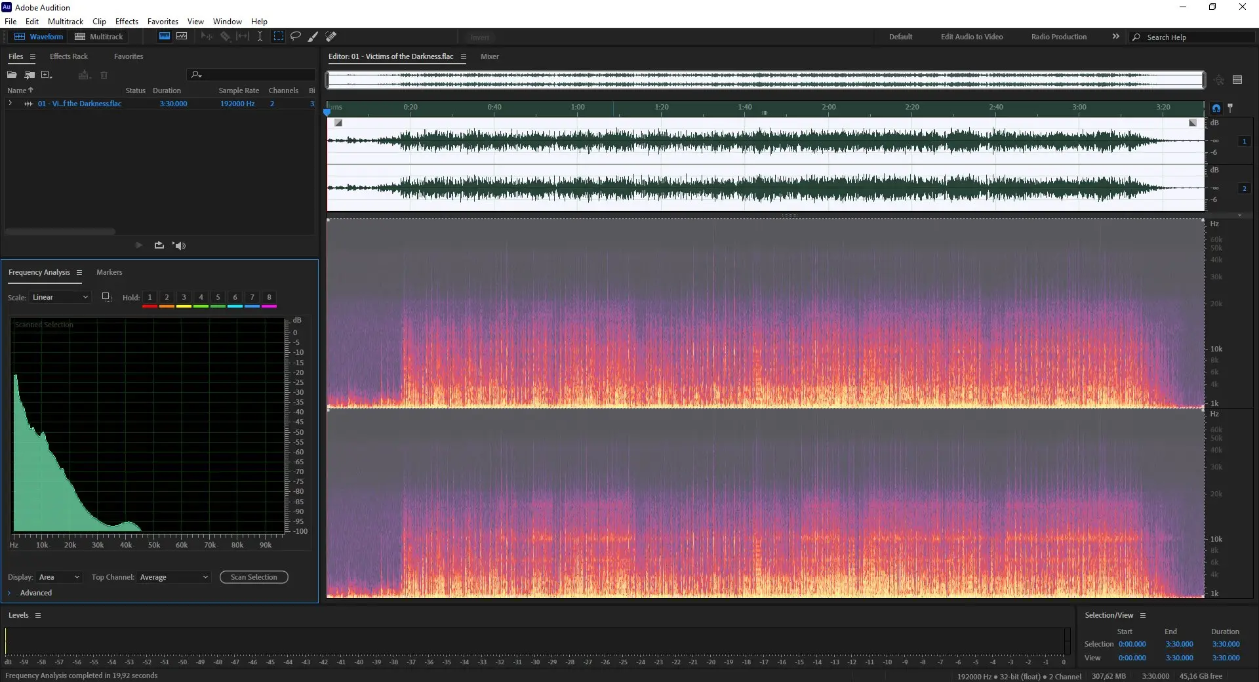
Task: Switch to Multitrack view
Action: click(99, 37)
